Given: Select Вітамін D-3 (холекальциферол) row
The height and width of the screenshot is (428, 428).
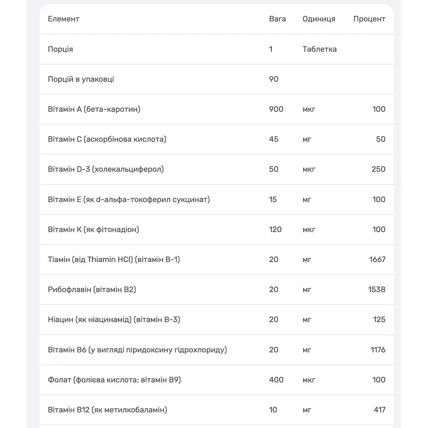Looking at the screenshot, I should point(217,169).
